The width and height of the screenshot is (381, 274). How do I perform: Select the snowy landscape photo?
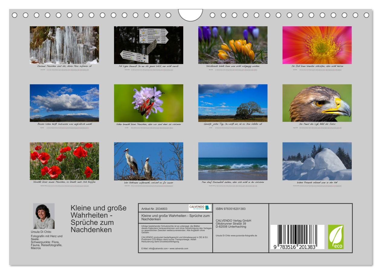click(317, 161)
